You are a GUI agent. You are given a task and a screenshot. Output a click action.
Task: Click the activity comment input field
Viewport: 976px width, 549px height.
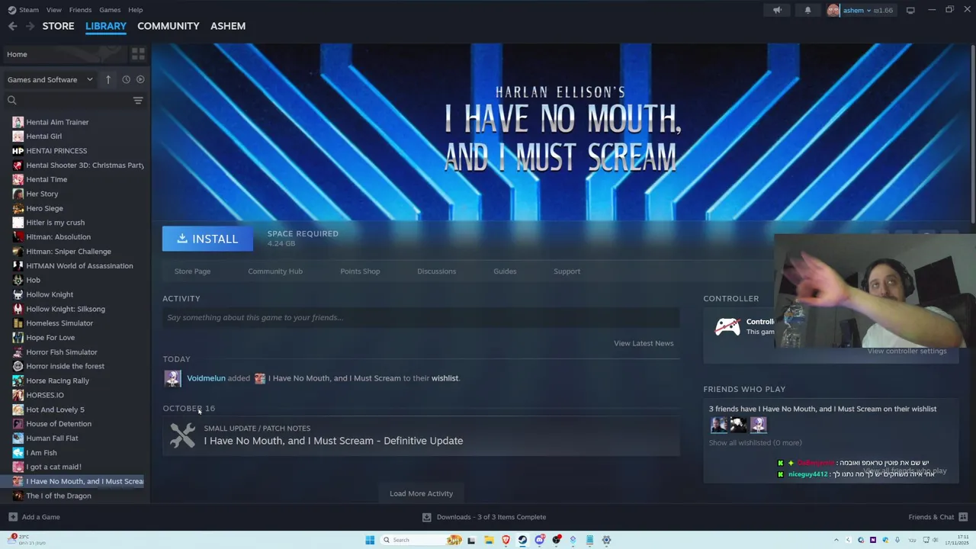(x=421, y=317)
